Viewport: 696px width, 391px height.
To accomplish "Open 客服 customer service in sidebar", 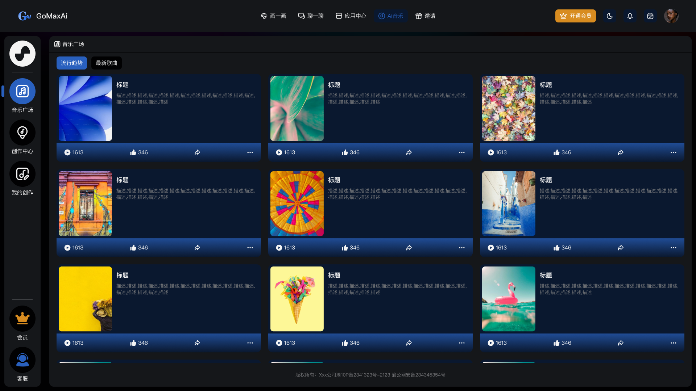I will tap(22, 360).
